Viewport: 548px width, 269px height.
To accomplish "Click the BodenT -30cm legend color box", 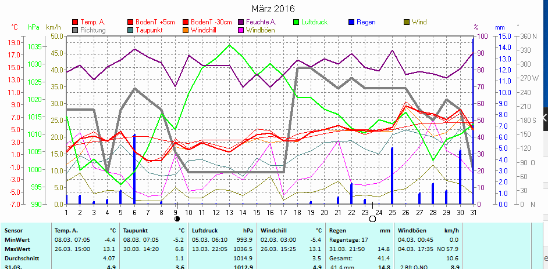I will pos(185,22).
